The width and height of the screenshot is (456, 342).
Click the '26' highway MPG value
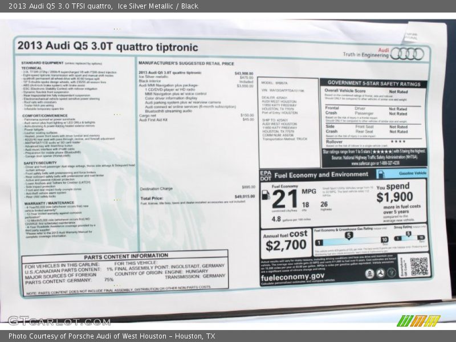(x=324, y=204)
